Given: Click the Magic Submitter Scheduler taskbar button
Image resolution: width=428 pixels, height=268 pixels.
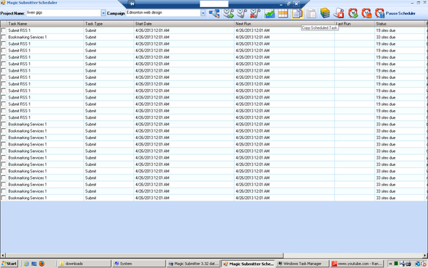Looking at the screenshot, I should tap(248, 264).
